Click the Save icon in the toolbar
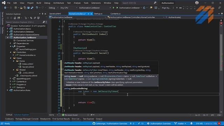Screen dimensions: 224x126 [28, 8]
